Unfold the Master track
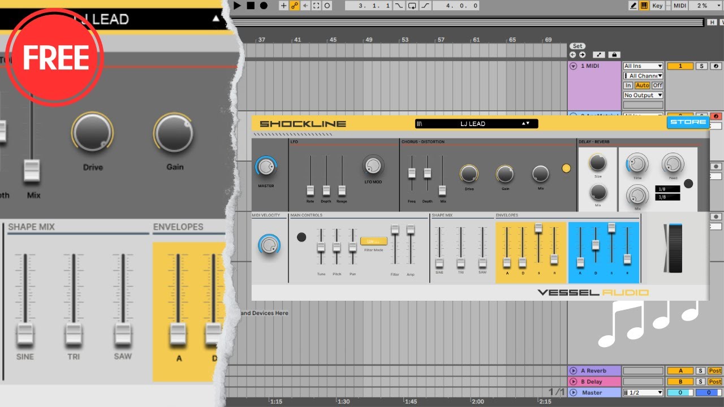Image resolution: width=724 pixels, height=407 pixels. pos(574,392)
